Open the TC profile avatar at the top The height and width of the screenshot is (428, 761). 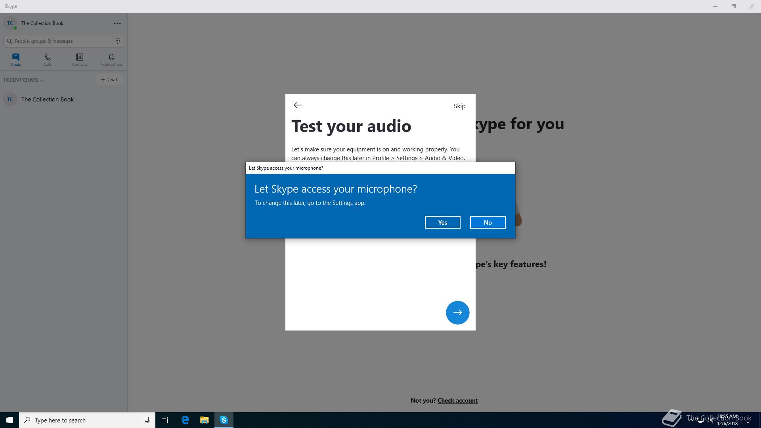[x=10, y=23]
